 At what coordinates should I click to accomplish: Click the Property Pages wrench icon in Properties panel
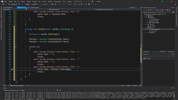(149, 59)
